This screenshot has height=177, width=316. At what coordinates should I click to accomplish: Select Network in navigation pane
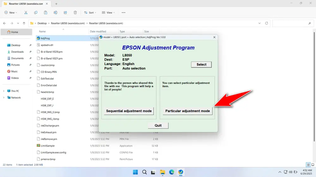[x=16, y=98]
